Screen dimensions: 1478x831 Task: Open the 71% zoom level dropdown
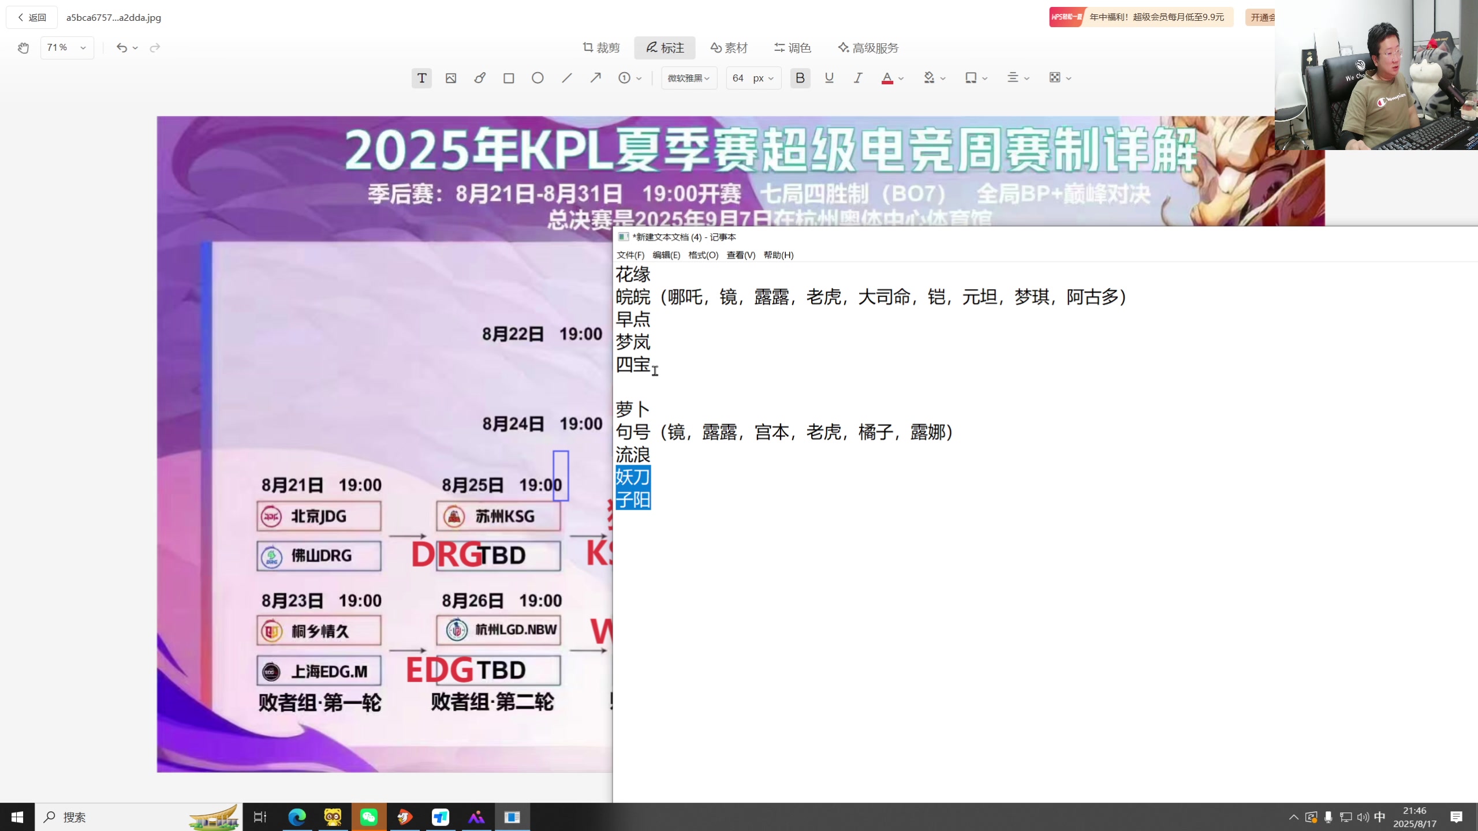point(67,48)
